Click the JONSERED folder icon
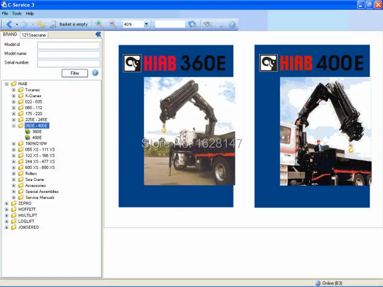 tap(14, 227)
